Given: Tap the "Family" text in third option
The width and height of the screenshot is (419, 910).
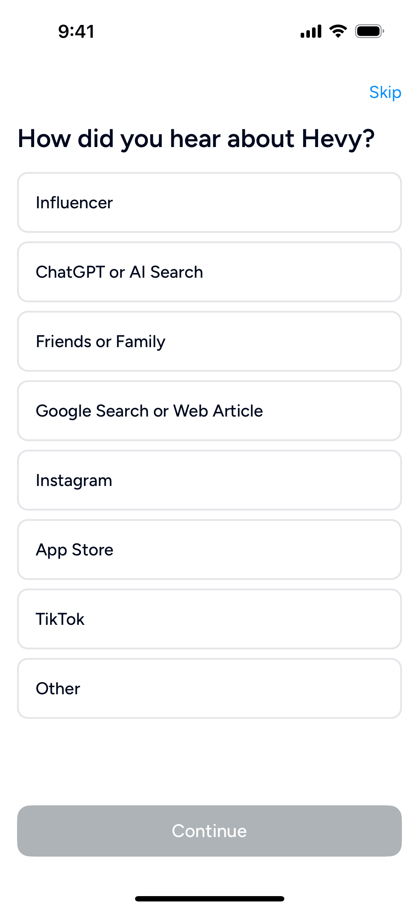Looking at the screenshot, I should (141, 342).
